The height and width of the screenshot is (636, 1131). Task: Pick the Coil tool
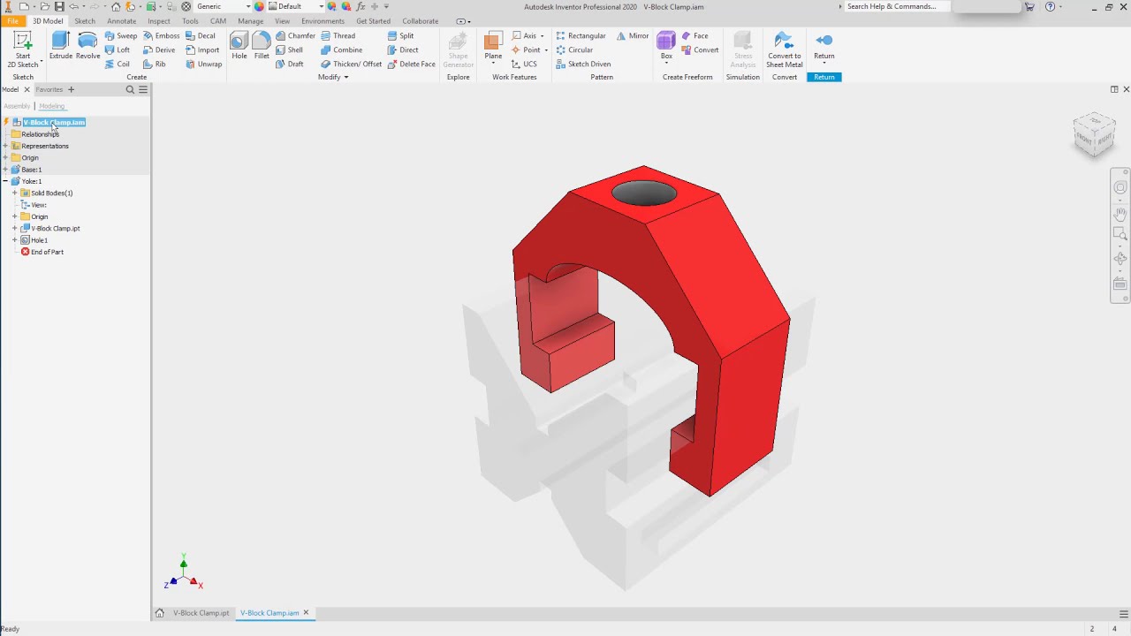(x=118, y=64)
